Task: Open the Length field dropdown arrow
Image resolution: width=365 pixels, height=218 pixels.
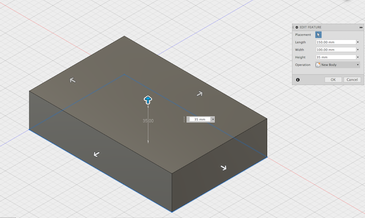Action: coord(358,42)
